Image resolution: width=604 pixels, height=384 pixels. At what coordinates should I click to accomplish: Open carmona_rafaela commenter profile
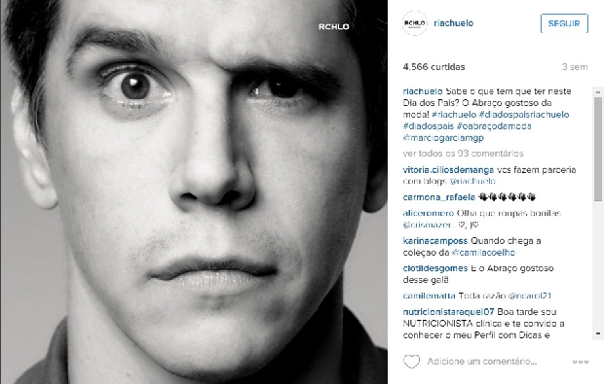pyautogui.click(x=439, y=197)
